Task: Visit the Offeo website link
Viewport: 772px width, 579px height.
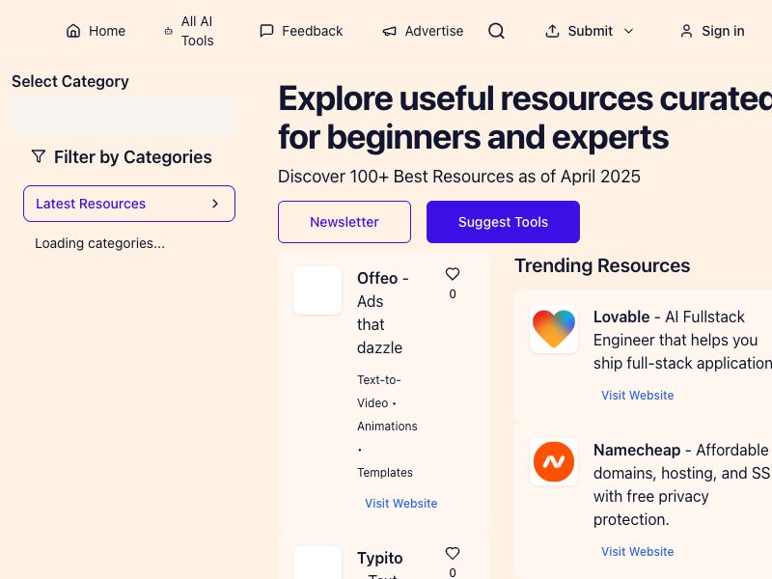Action: 400,504
